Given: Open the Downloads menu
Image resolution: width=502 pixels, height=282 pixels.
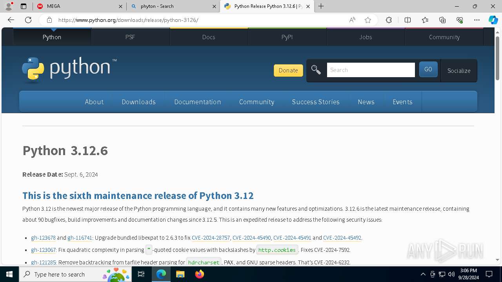Looking at the screenshot, I should pyautogui.click(x=138, y=102).
